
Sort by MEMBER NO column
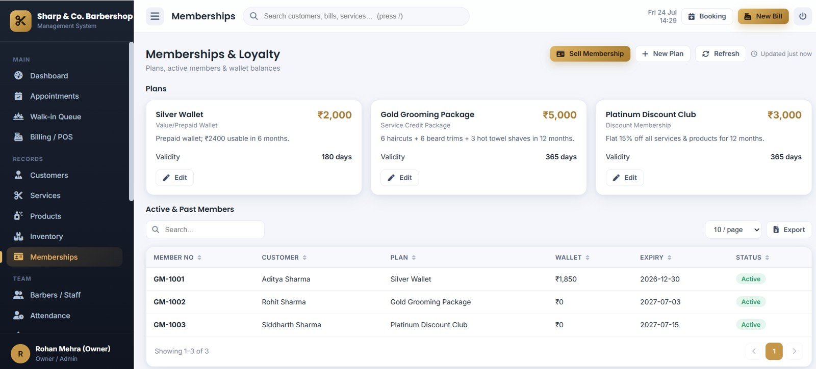(177, 258)
